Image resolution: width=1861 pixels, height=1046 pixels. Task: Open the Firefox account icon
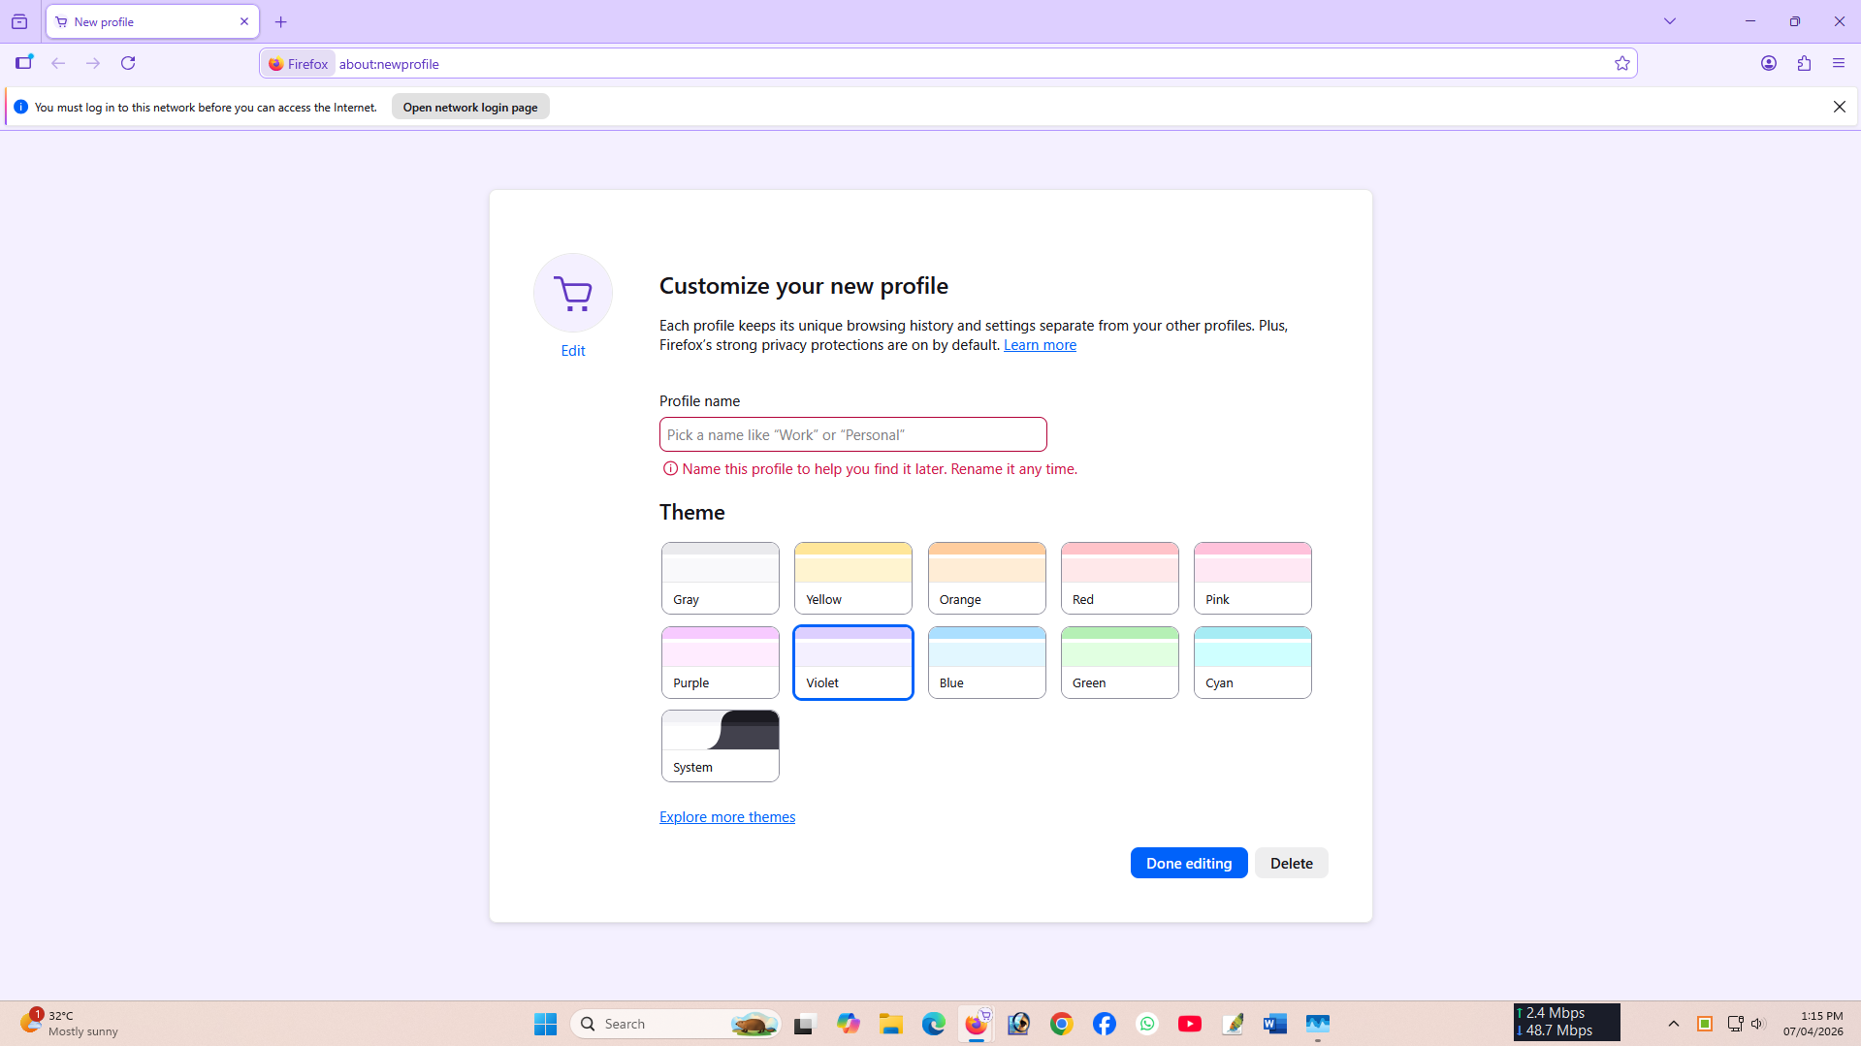click(x=1768, y=64)
